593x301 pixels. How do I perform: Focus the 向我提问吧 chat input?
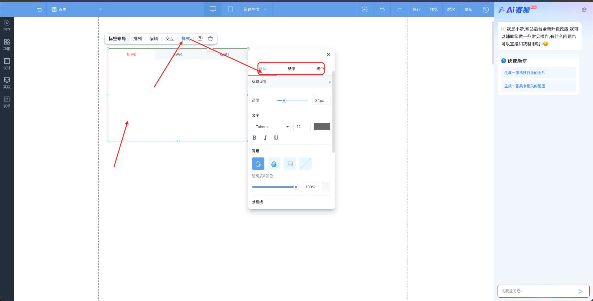[538, 291]
